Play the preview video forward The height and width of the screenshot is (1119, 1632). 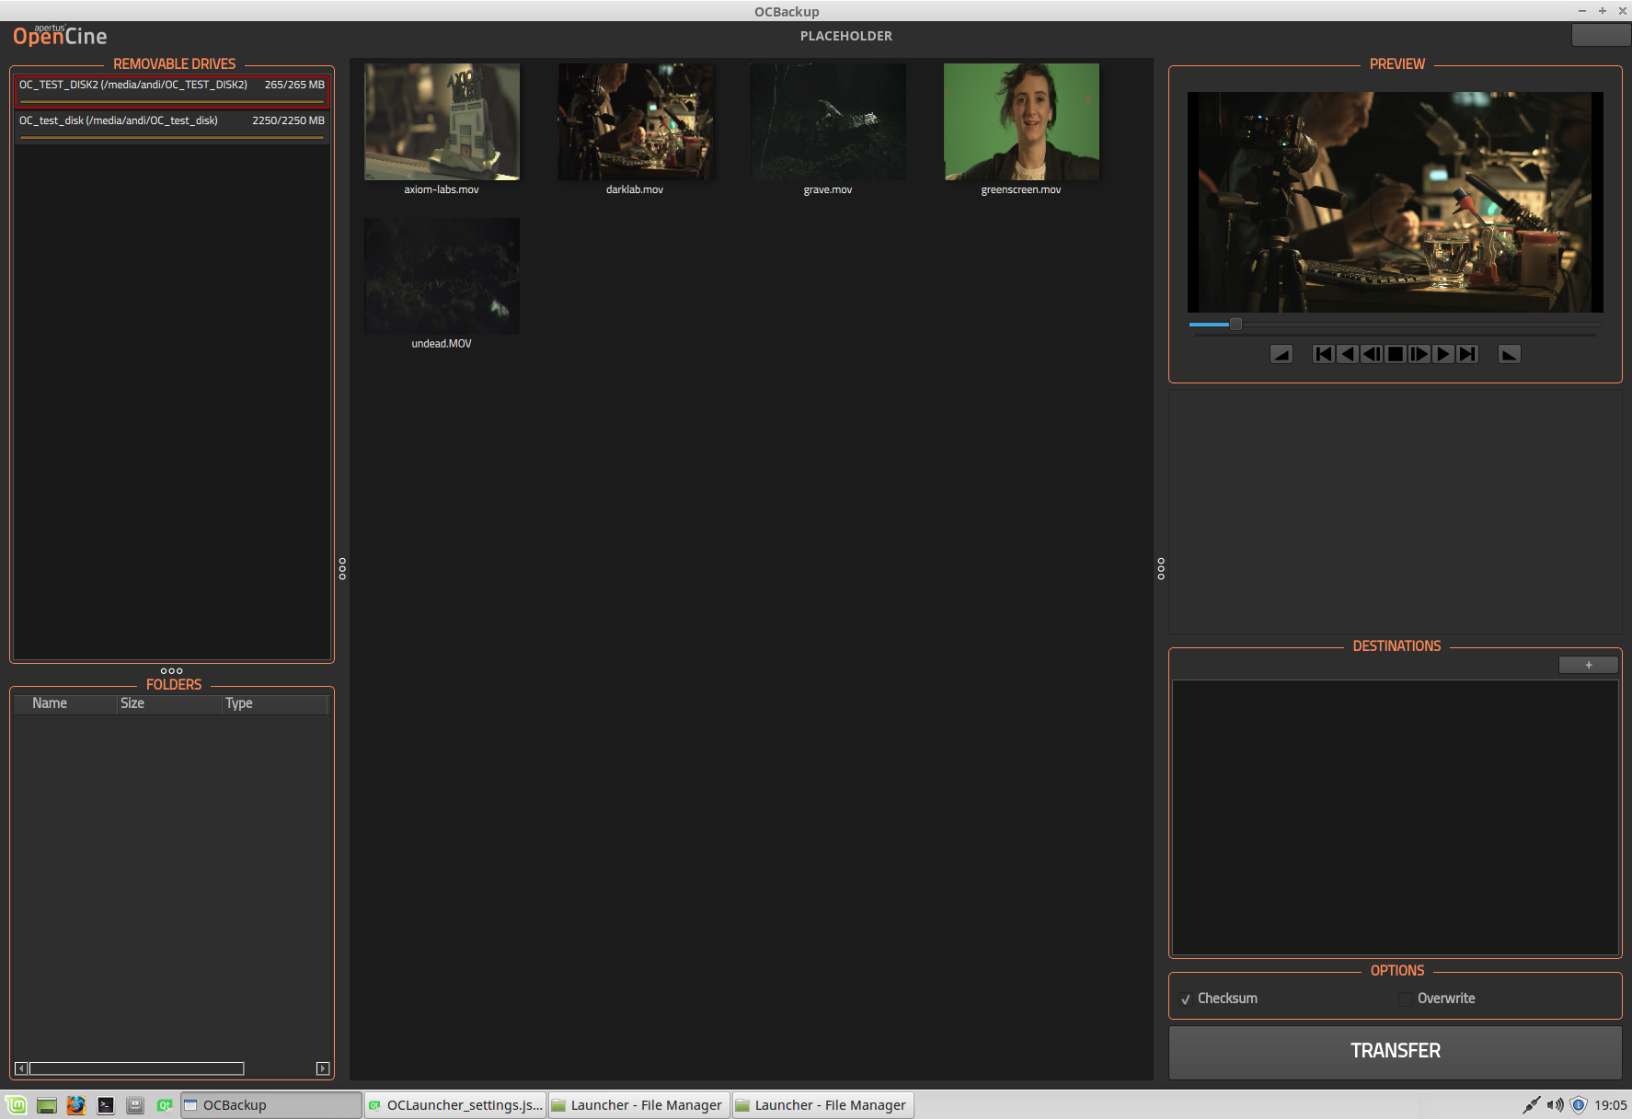(1443, 354)
